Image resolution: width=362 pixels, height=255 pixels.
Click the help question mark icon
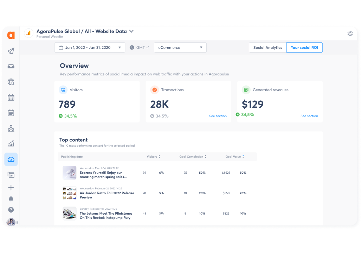click(11, 210)
